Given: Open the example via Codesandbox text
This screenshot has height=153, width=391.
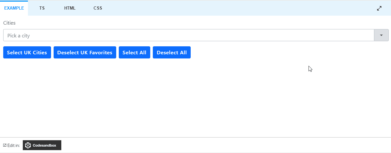Looking at the screenshot, I should pos(44,145).
